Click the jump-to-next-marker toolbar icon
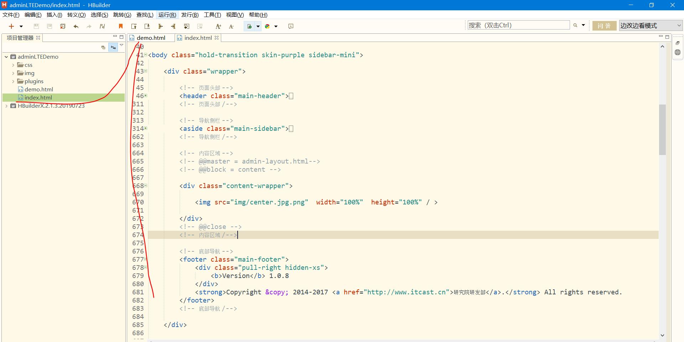The height and width of the screenshot is (342, 684). [147, 26]
